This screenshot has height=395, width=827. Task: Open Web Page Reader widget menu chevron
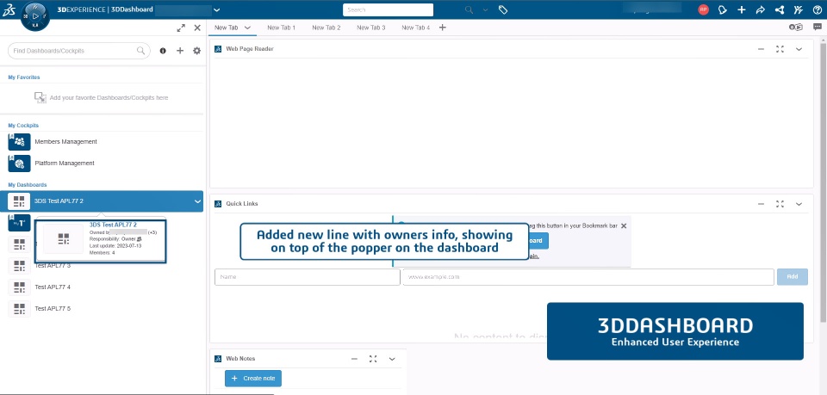[x=799, y=49]
